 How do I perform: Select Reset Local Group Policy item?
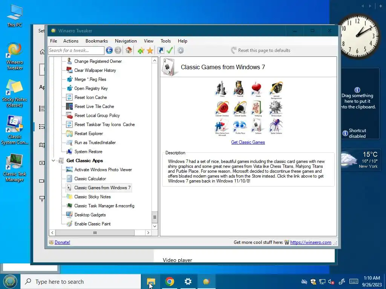(97, 116)
